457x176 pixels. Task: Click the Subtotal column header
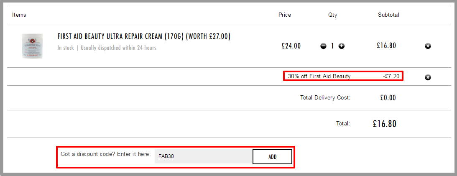[388, 15]
